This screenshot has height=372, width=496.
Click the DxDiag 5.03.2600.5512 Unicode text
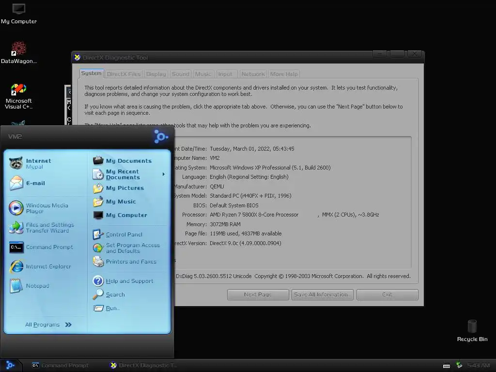(214, 276)
